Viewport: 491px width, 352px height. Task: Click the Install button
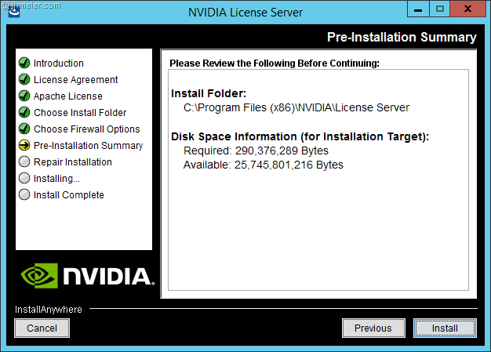point(445,328)
